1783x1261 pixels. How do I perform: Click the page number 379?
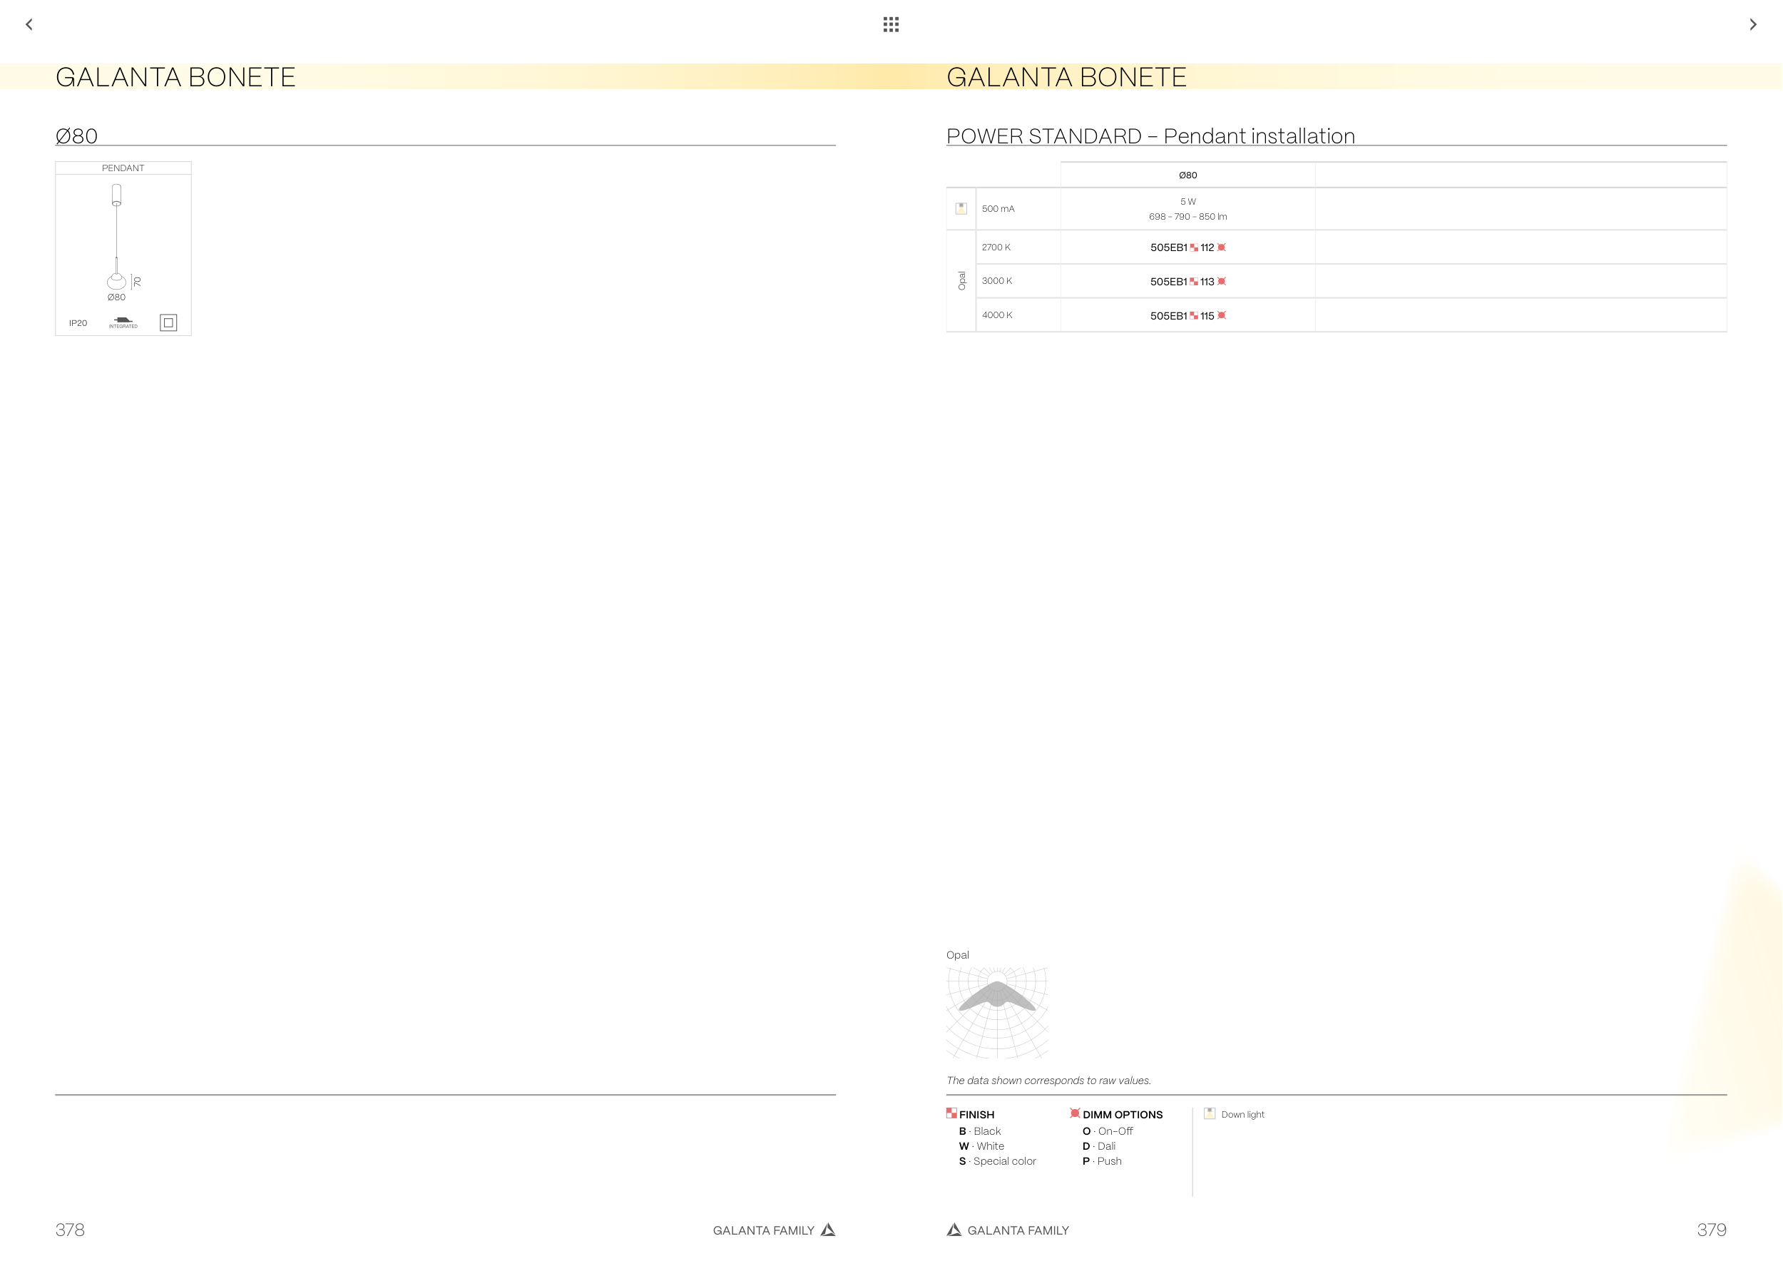click(x=1711, y=1229)
